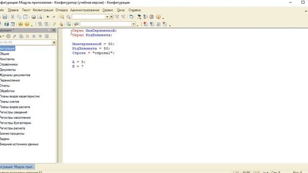308x173 pixels.
Task: Comment out selected lines with // icon
Action: [x=54, y=24]
